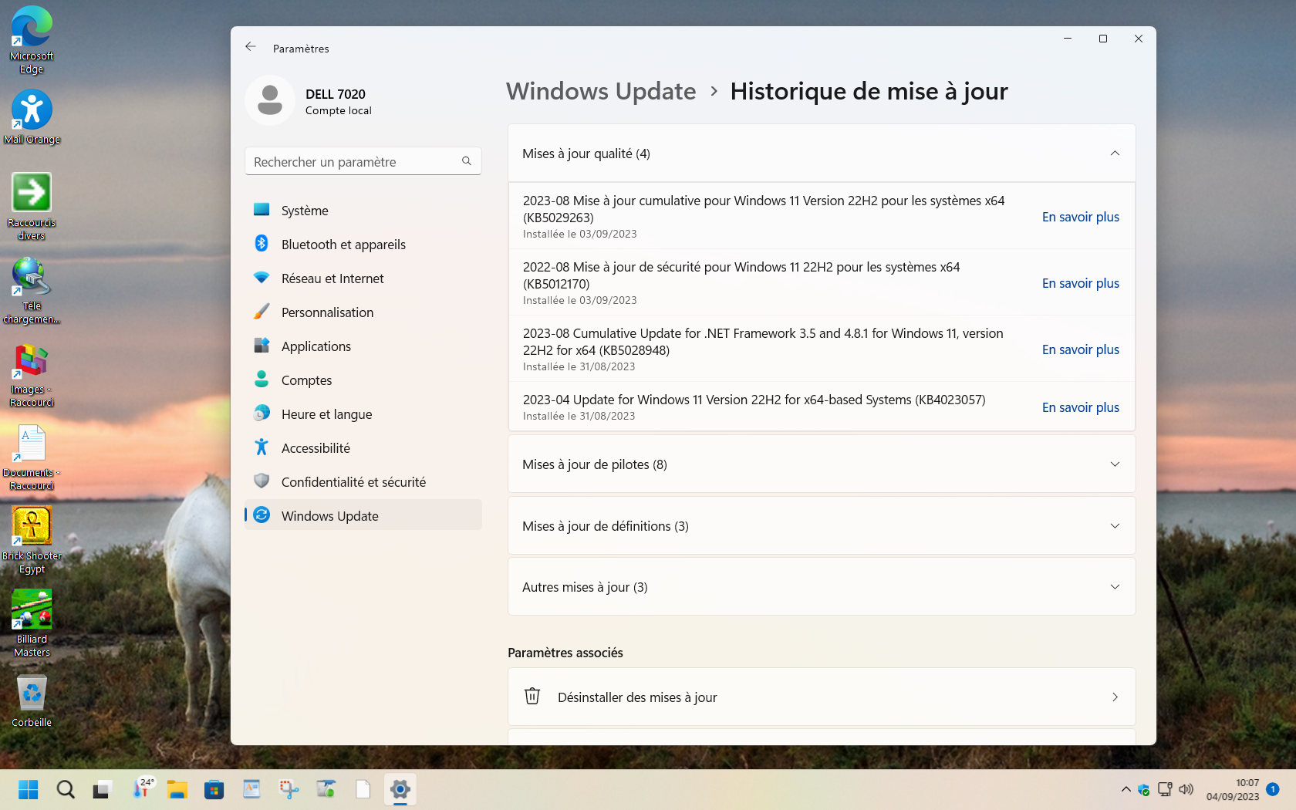1296x810 pixels.
Task: Open Heure et langue settings
Action: (x=363, y=414)
